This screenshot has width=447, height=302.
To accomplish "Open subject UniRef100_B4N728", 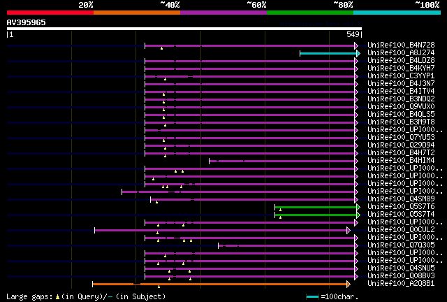I will click(401, 45).
